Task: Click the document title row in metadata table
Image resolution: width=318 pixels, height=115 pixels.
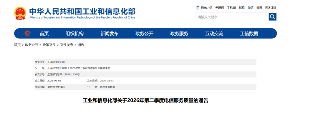Action: coord(145,68)
